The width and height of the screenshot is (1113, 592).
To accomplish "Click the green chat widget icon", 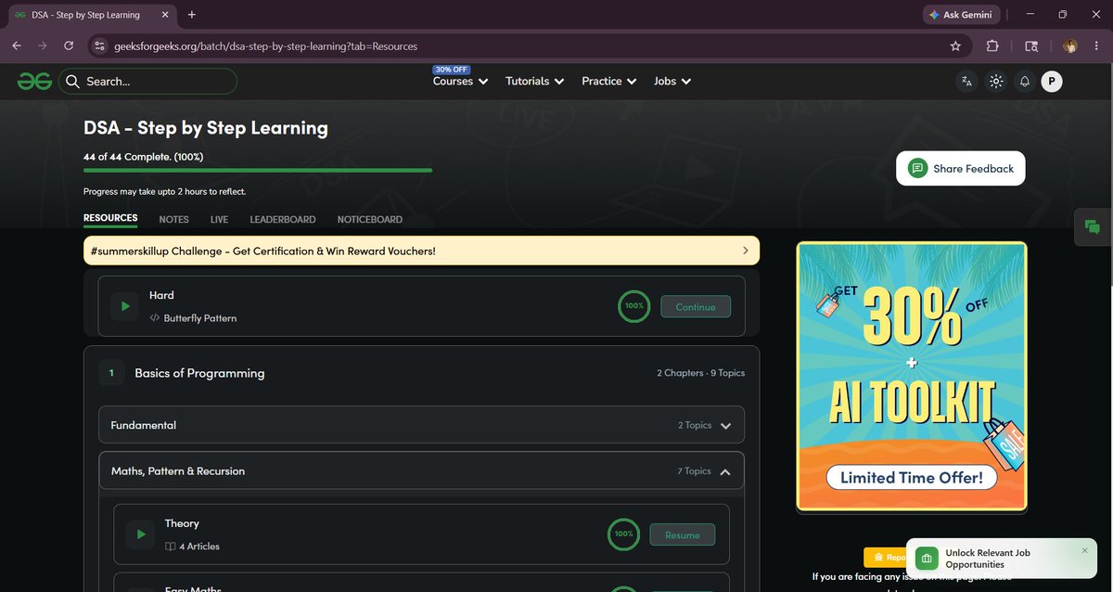I will [1093, 226].
